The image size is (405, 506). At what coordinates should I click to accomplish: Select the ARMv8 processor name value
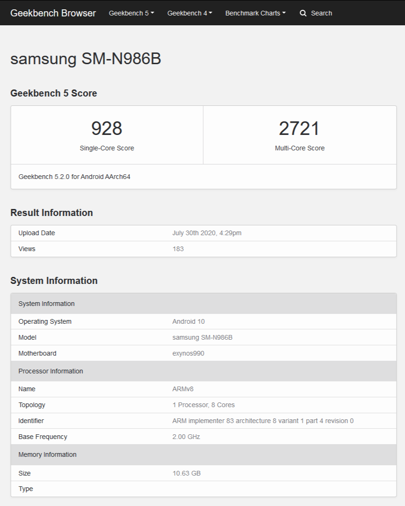pos(183,389)
